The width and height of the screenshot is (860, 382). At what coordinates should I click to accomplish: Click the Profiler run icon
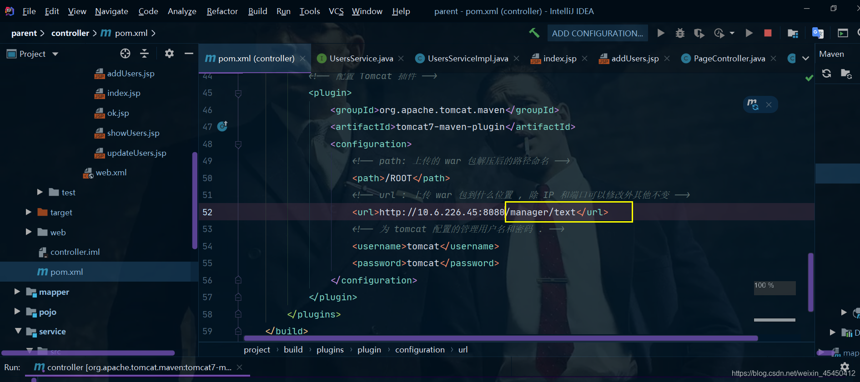(719, 33)
